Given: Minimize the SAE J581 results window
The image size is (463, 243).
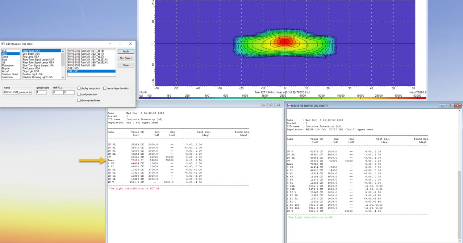Looking at the screenshot, I should (264, 105).
